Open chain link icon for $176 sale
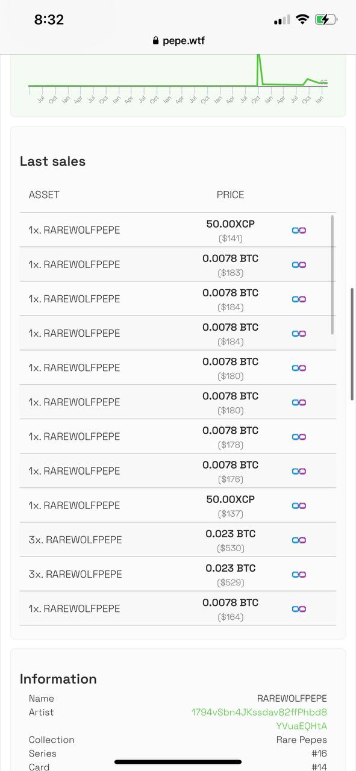This screenshot has height=771, width=356. click(299, 471)
